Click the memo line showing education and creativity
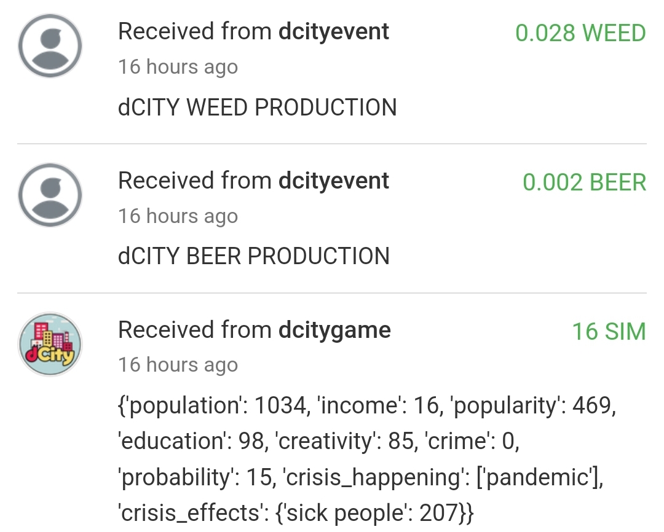 point(318,441)
